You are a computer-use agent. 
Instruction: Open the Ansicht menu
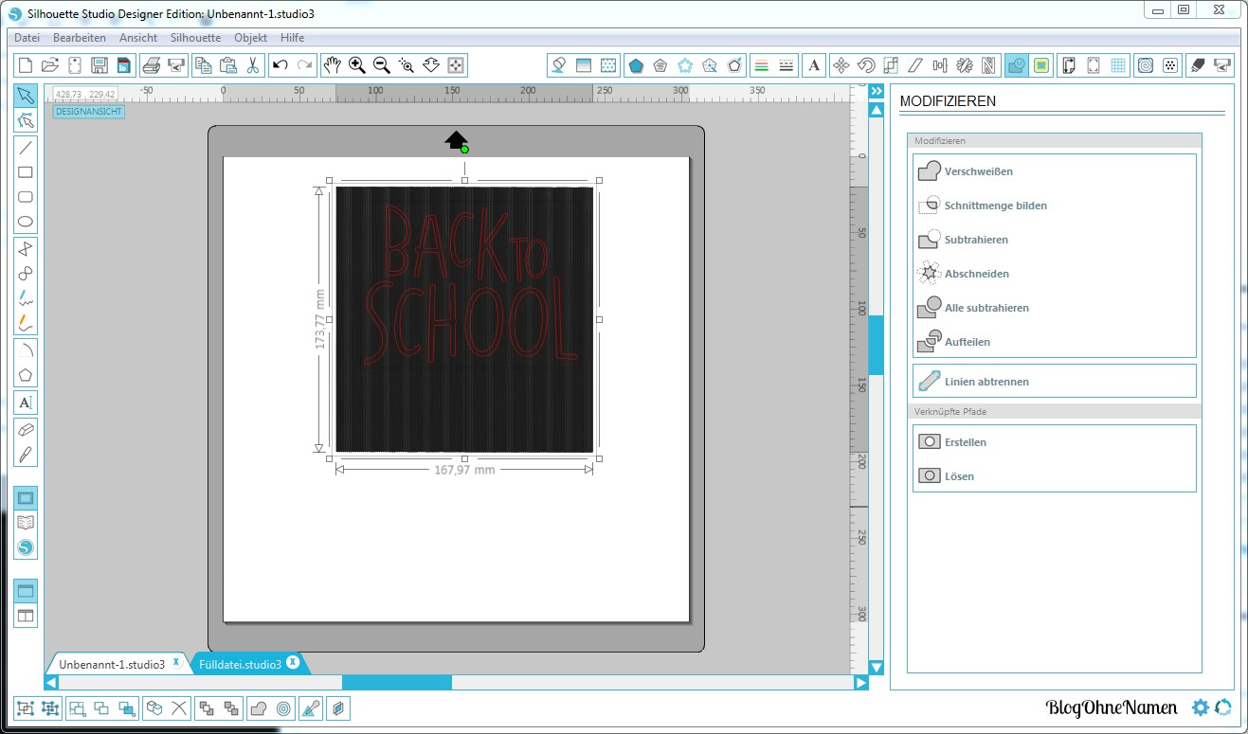(138, 38)
